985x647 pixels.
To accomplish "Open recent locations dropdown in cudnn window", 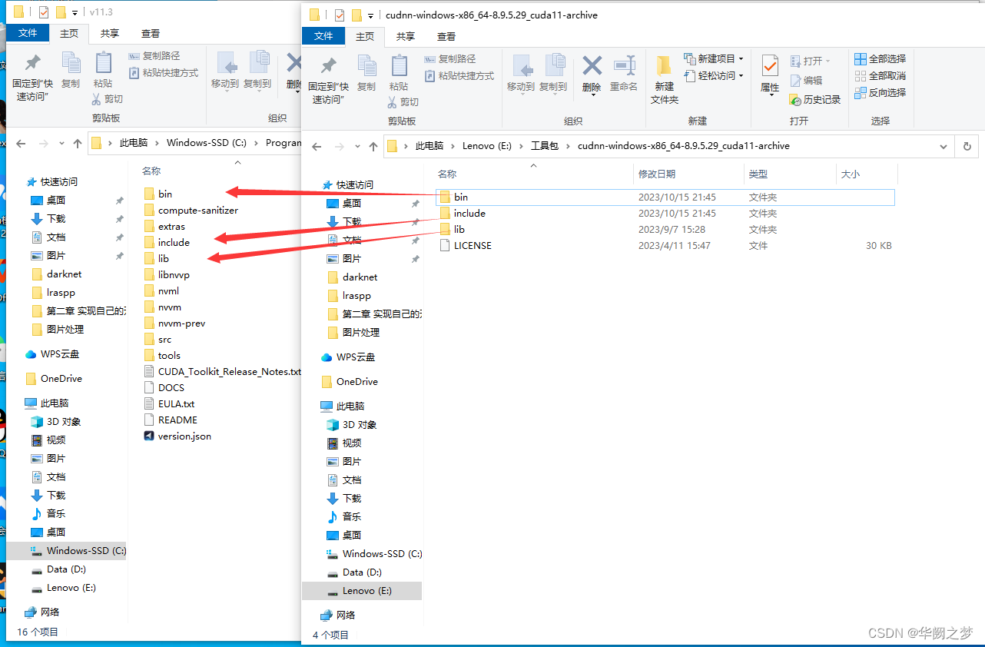I will pyautogui.click(x=357, y=146).
